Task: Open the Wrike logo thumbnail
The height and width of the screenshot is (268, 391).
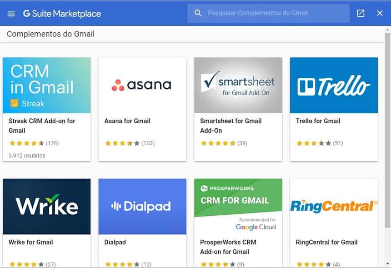Action: [x=47, y=207]
